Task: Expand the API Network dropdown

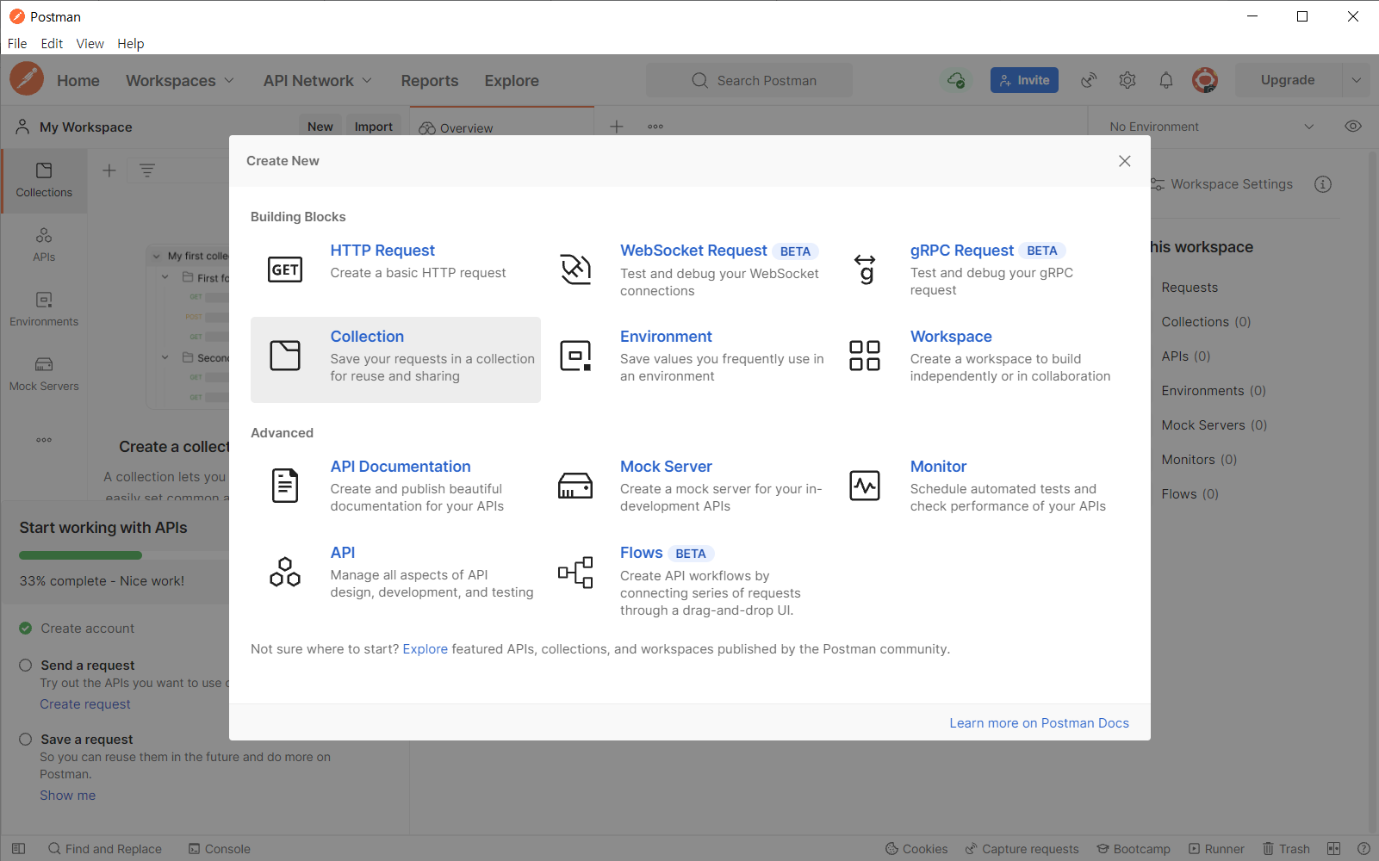Action: (x=318, y=80)
